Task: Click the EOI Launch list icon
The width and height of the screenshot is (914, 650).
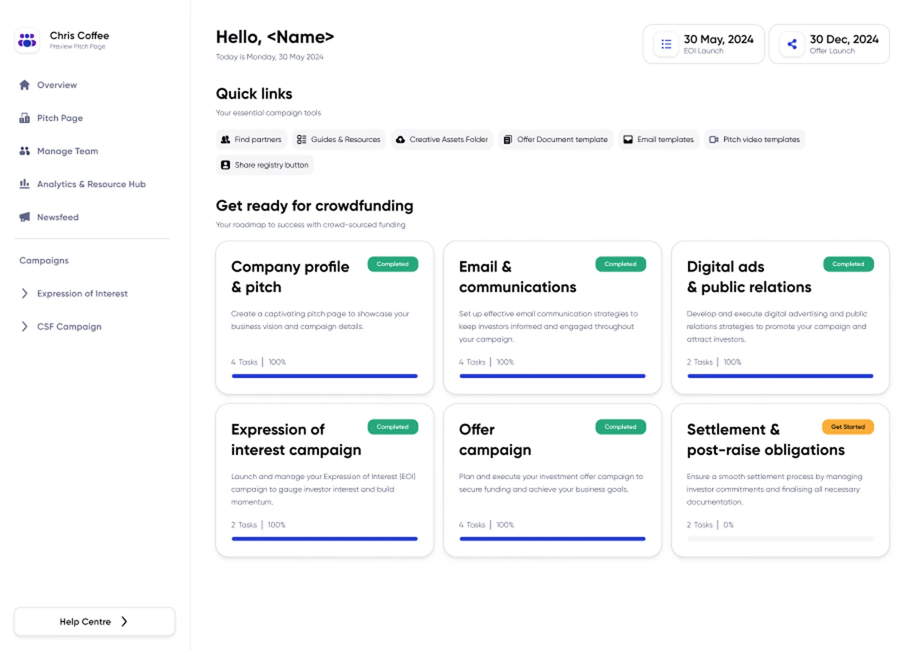Action: click(666, 44)
